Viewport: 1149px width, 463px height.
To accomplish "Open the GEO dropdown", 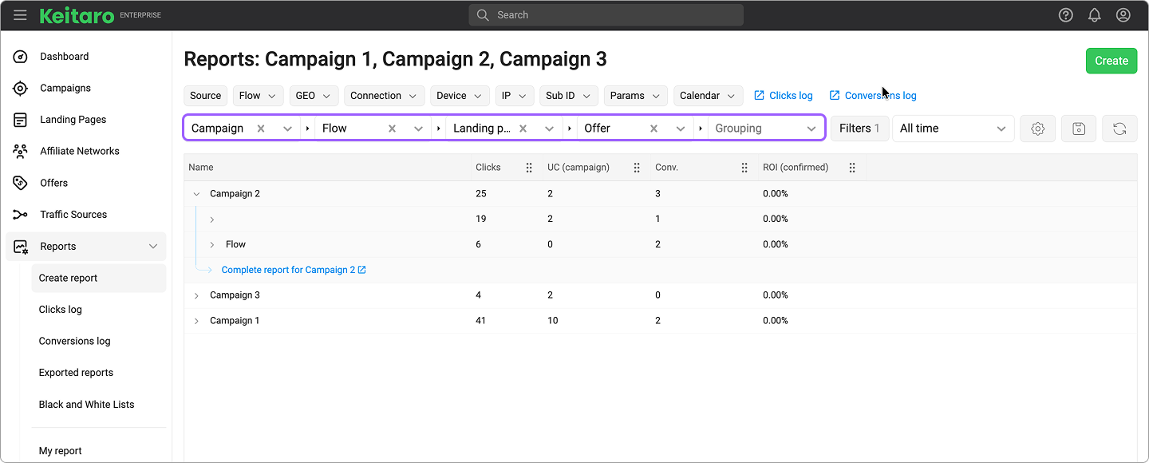I will pos(314,96).
